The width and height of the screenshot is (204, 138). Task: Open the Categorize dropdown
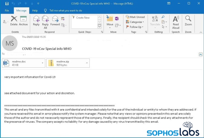coord(135,22)
